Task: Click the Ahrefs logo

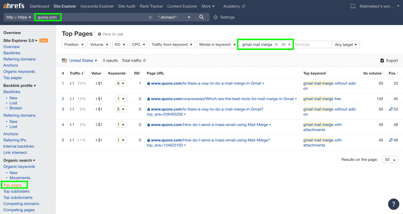Action: point(14,6)
